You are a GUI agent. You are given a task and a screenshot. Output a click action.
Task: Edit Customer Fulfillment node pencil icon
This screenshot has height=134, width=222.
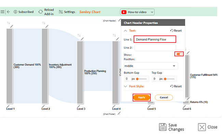tap(188, 53)
